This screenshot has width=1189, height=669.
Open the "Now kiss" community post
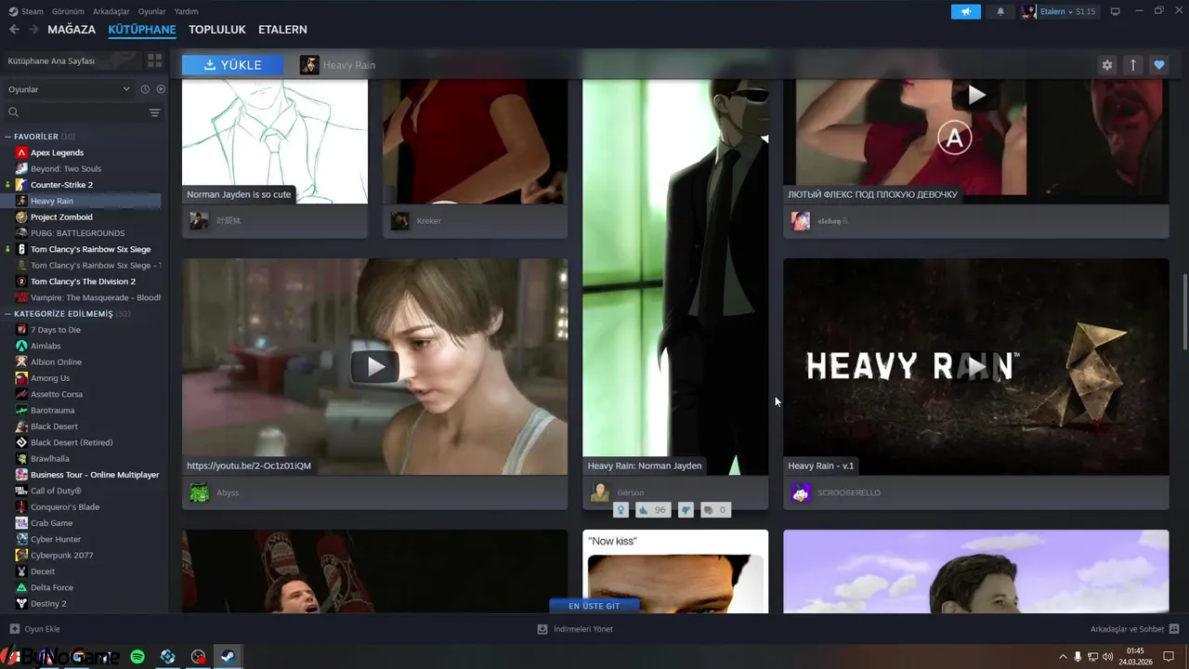675,571
